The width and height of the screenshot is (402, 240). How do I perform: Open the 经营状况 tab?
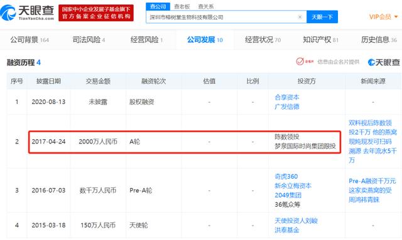point(263,39)
